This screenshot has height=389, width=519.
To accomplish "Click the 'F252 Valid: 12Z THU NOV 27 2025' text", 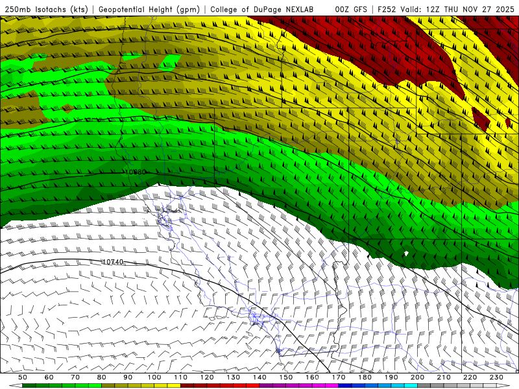I will pyautogui.click(x=446, y=9).
